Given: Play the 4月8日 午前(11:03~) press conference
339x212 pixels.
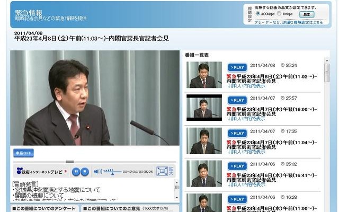Looking at the screenshot, I should tap(237, 67).
